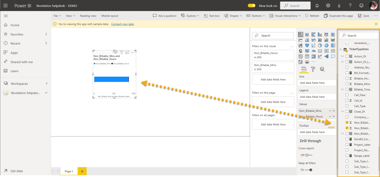Click the filter icon on the visual header
The width and height of the screenshot is (380, 177).
click(121, 52)
